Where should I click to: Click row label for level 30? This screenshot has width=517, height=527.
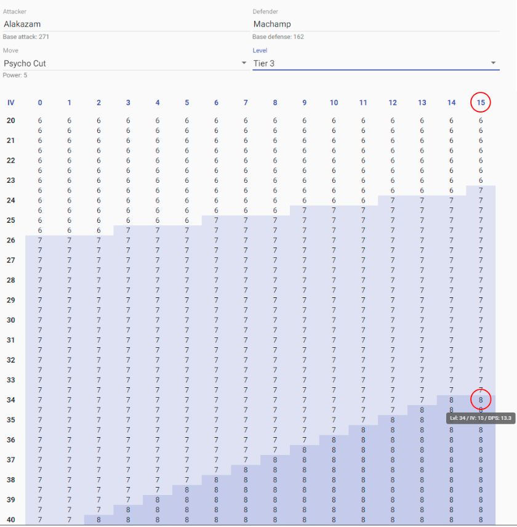click(x=10, y=320)
